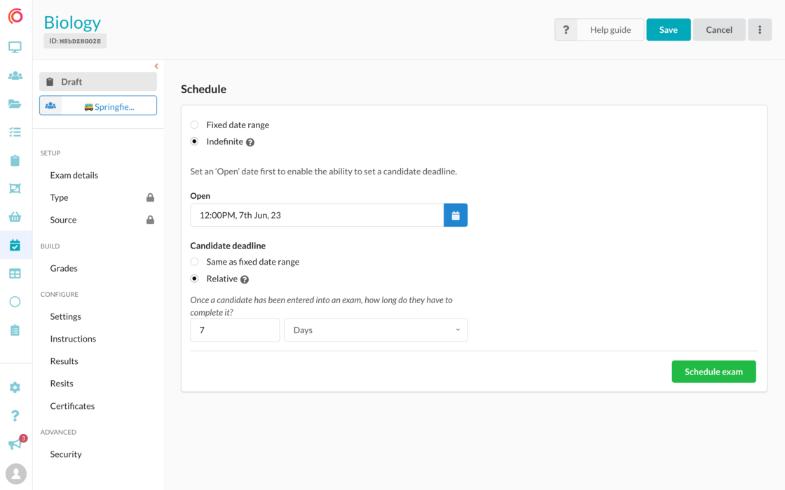785x490 pixels.
Task: Go to Exam details section
Action: [x=74, y=175]
